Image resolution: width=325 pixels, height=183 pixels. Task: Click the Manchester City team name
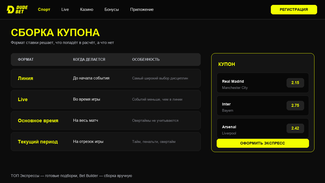235,88
